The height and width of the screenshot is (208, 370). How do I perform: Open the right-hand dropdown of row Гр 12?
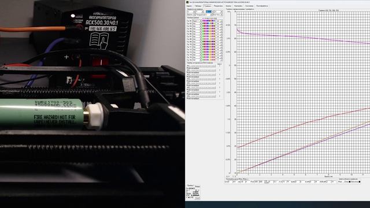(219, 50)
